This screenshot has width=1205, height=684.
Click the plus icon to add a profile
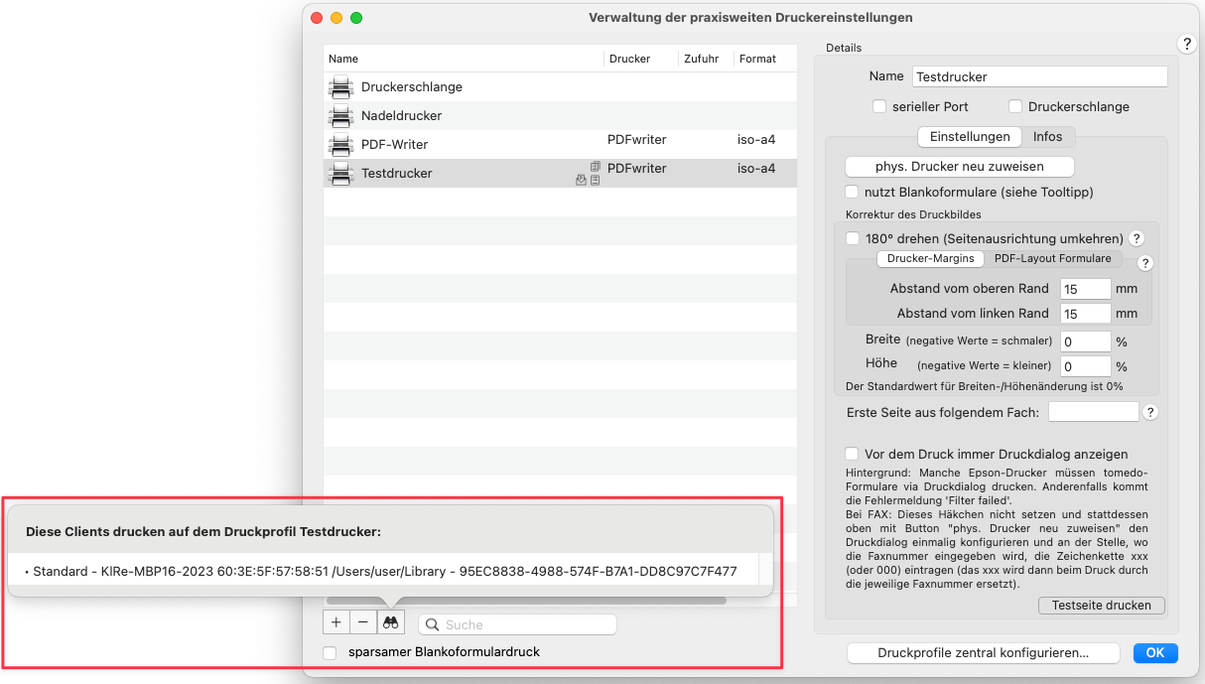click(x=336, y=622)
